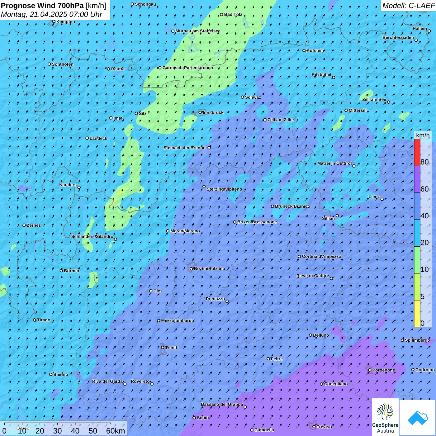Click the 'km/h' legend heading
Image resolution: width=436 pixels, height=436 pixels.
point(423,135)
